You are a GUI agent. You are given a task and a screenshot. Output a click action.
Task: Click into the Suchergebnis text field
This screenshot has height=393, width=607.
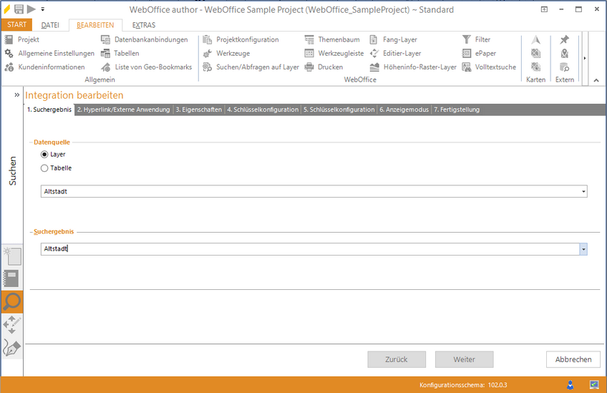(308, 249)
